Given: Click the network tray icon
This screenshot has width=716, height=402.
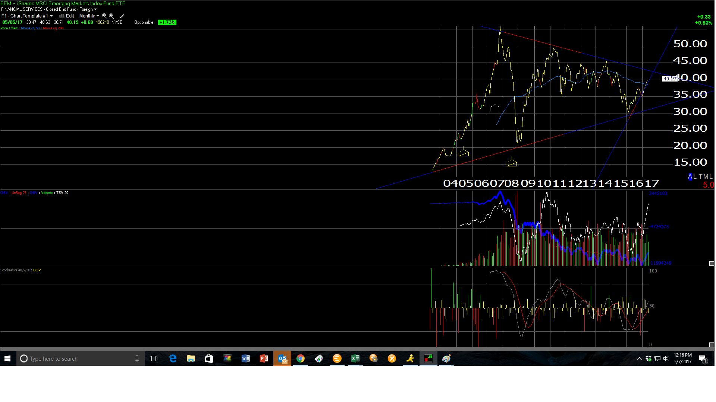Looking at the screenshot, I should point(657,358).
